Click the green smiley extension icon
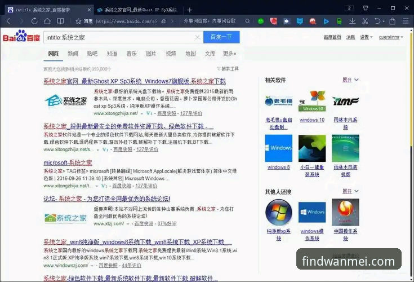Image resolution: width=414 pixels, height=282 pixels. point(261,21)
